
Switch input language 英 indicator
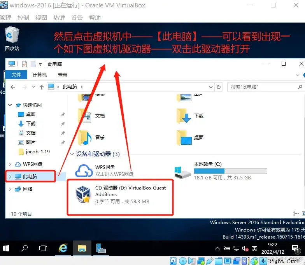point(254,248)
